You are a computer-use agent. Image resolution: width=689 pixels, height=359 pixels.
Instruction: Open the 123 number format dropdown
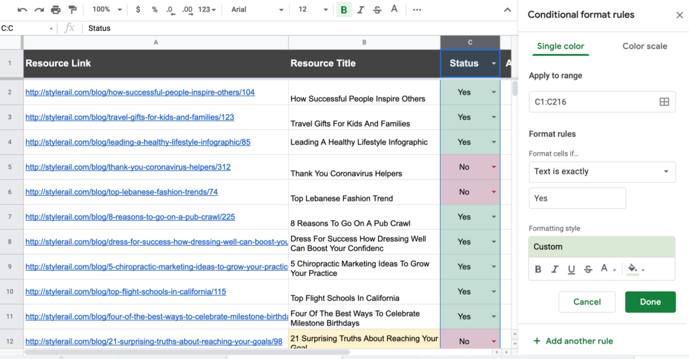click(x=207, y=9)
